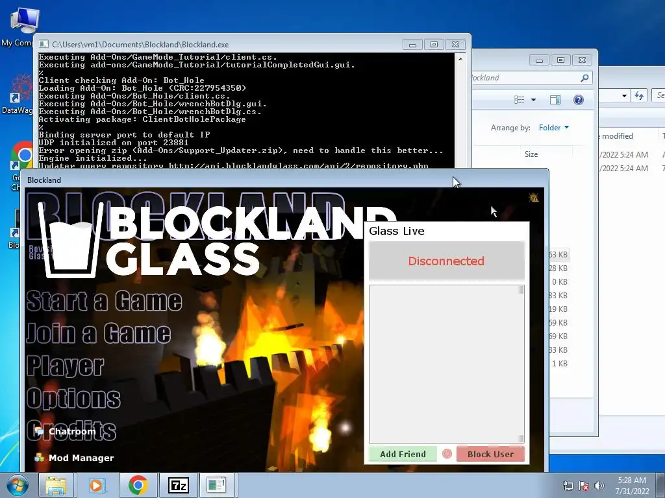Screen dimensions: 665x498
Task: Open Options in the Blockland menu
Action: [73, 398]
